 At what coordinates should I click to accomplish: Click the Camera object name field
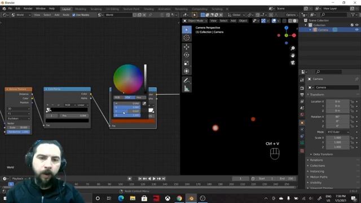[x=336, y=87]
